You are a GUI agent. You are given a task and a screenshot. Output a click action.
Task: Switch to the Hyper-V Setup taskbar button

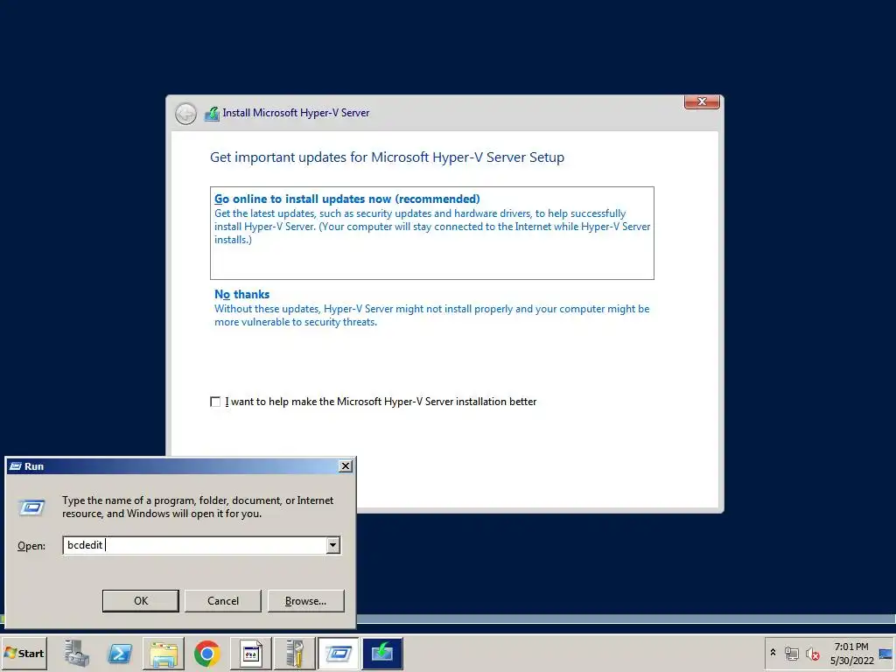tap(382, 653)
